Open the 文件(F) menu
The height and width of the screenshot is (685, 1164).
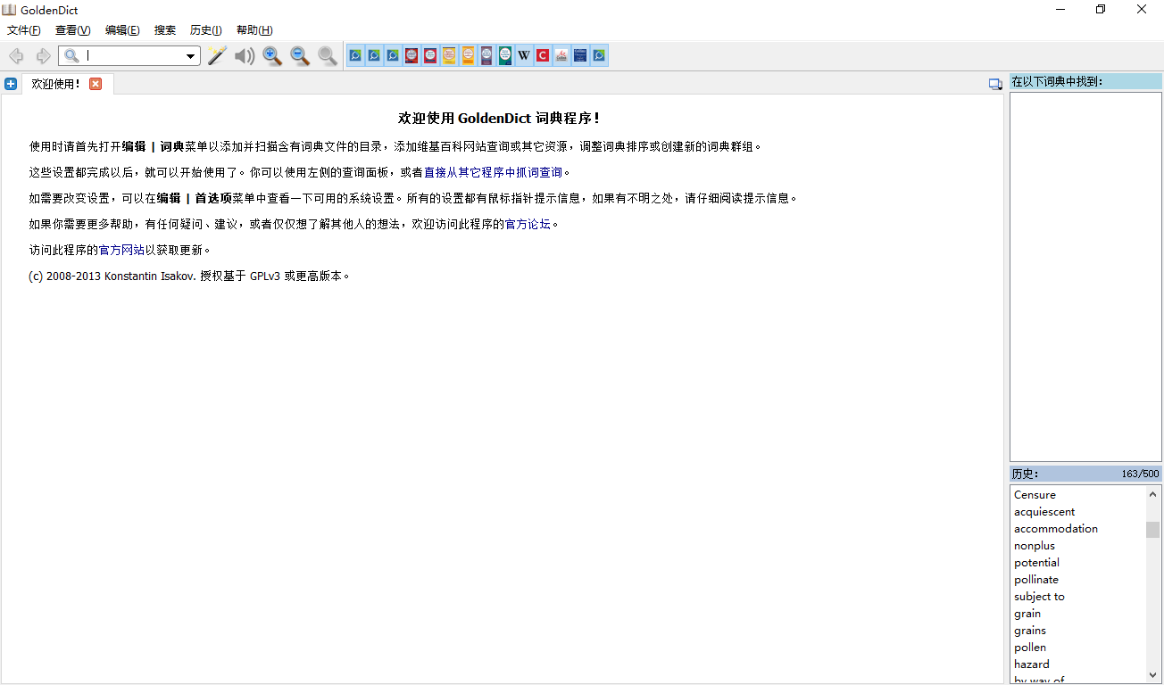(24, 30)
